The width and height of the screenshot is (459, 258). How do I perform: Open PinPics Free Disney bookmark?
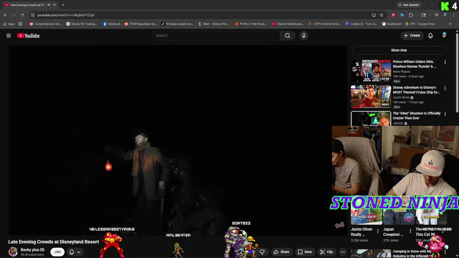(x=251, y=24)
